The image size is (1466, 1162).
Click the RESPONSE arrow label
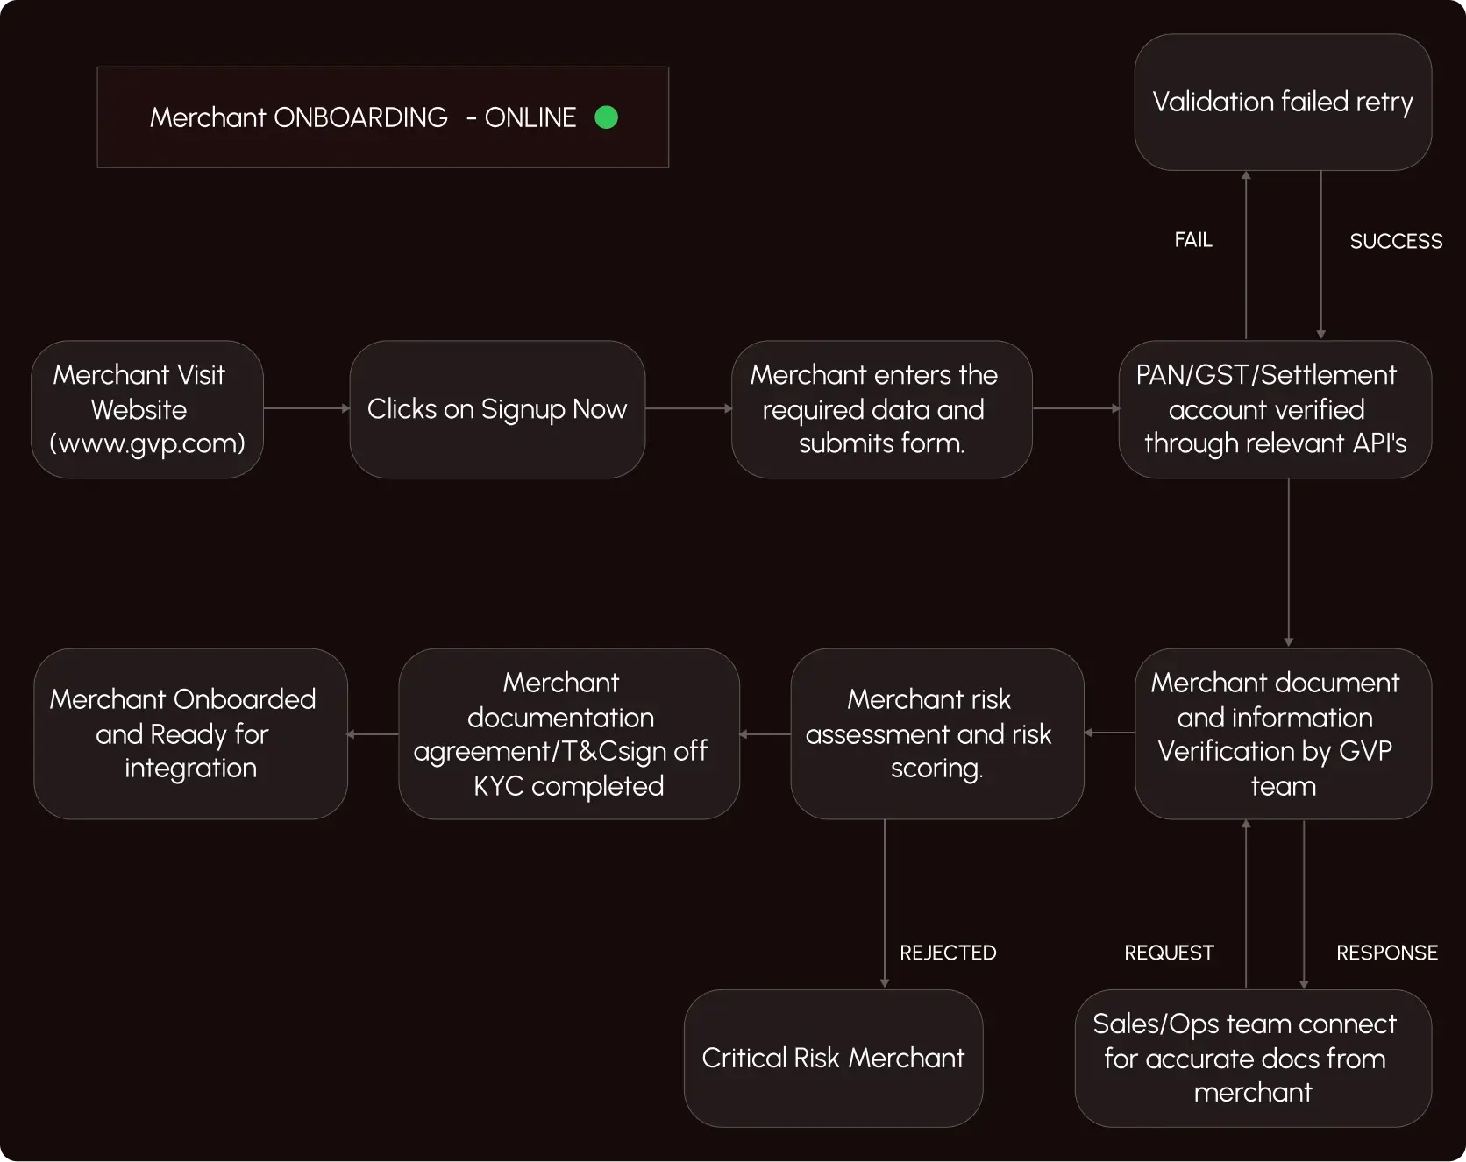[x=1386, y=953]
